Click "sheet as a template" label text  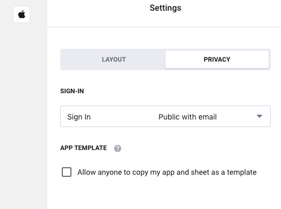pos(224,172)
